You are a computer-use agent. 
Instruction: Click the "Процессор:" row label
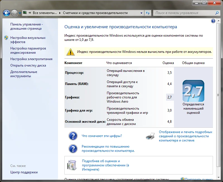[x=74, y=73]
